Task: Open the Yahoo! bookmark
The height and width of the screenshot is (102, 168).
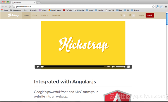Action: [43, 10]
